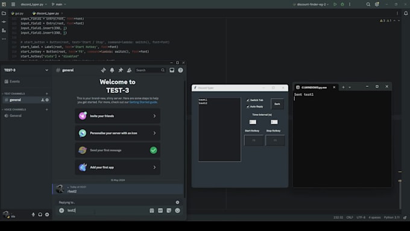Switch to the gui.py editor tab
Screen dimensions: 410x231
click(x=17, y=13)
